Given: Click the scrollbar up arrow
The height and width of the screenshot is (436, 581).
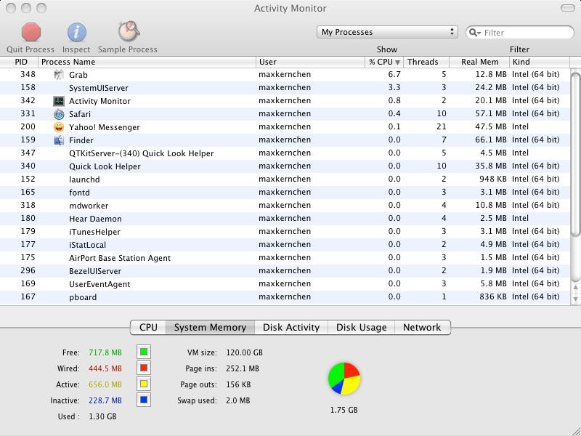Looking at the screenshot, I should (x=575, y=287).
